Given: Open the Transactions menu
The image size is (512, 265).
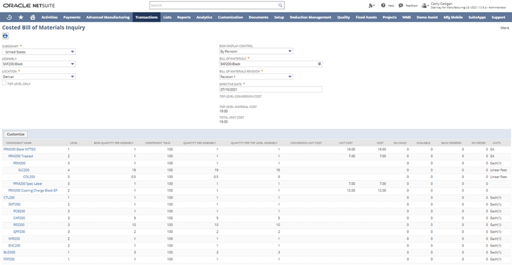Looking at the screenshot, I should pos(146,17).
